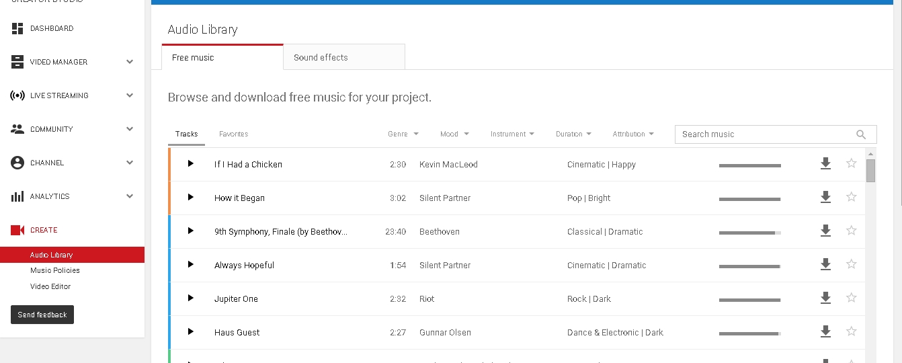Expand Analytics section chevron
Screen dimensions: 902x363
130,196
